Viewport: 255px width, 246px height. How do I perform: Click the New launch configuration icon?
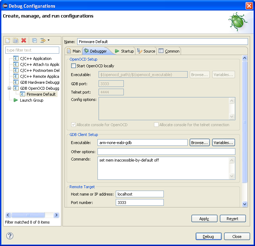tap(8, 40)
